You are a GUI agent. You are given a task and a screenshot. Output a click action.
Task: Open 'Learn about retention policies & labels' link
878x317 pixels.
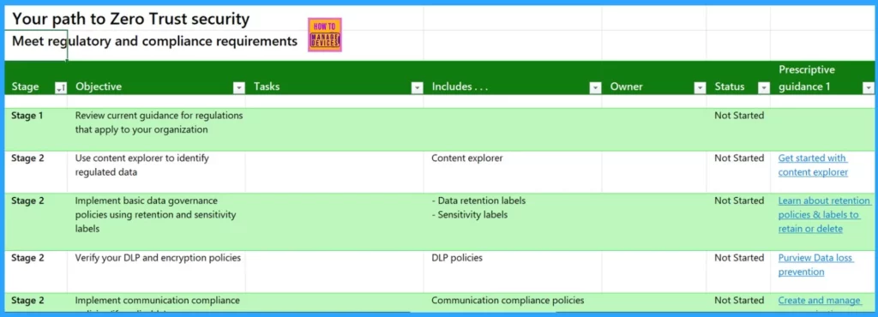coord(824,215)
